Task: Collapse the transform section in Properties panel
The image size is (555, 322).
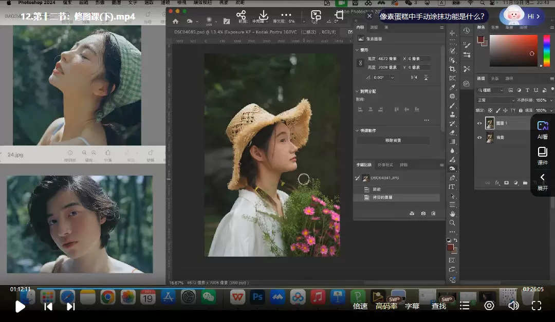Action: pyautogui.click(x=357, y=50)
